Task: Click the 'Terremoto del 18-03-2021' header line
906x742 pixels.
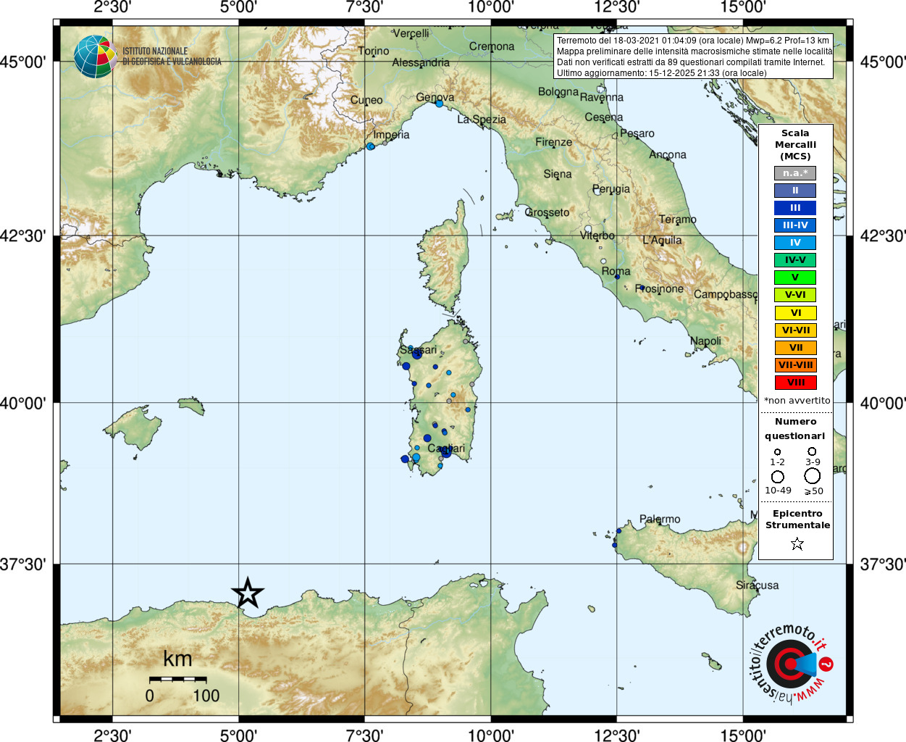Action: tap(693, 41)
